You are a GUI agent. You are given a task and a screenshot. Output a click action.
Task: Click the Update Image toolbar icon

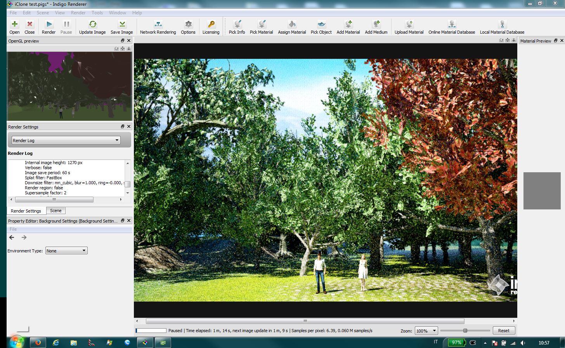click(x=92, y=24)
